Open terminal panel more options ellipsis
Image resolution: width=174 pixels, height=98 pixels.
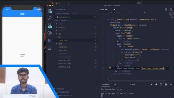tap(115, 84)
